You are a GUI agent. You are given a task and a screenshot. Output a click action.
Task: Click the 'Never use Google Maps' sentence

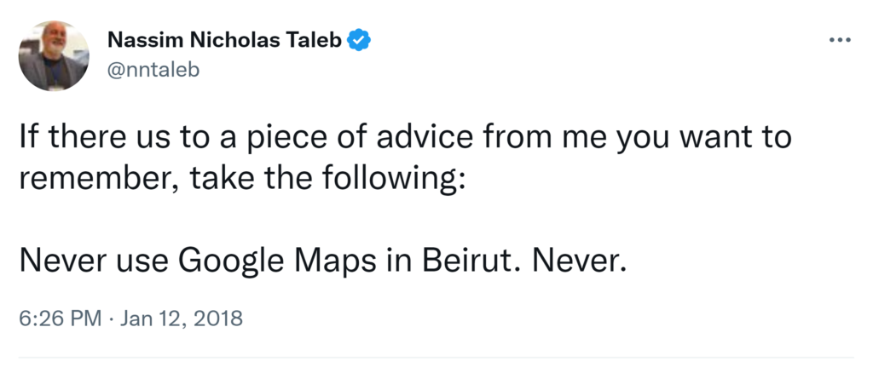click(322, 261)
